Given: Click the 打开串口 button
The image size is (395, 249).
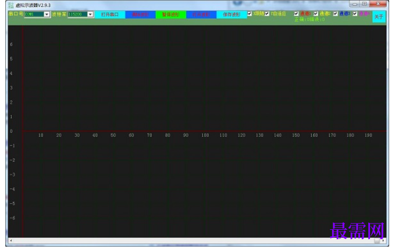Looking at the screenshot, I should click(x=110, y=15).
